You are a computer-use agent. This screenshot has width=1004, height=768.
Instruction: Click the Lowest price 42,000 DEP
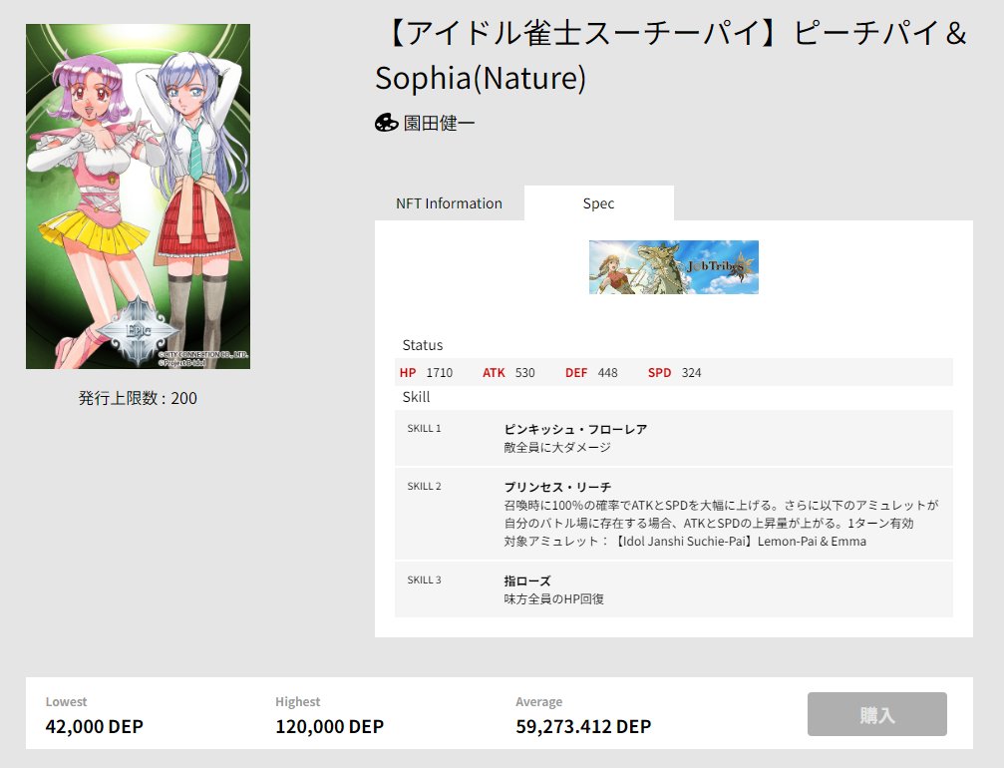click(x=94, y=726)
